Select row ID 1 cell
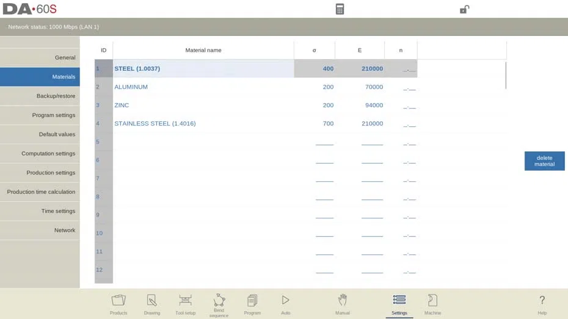 click(104, 68)
